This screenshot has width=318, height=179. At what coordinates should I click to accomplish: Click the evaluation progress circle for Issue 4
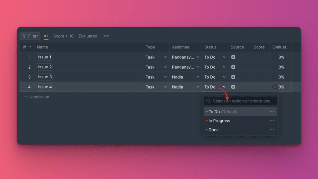coord(275,87)
